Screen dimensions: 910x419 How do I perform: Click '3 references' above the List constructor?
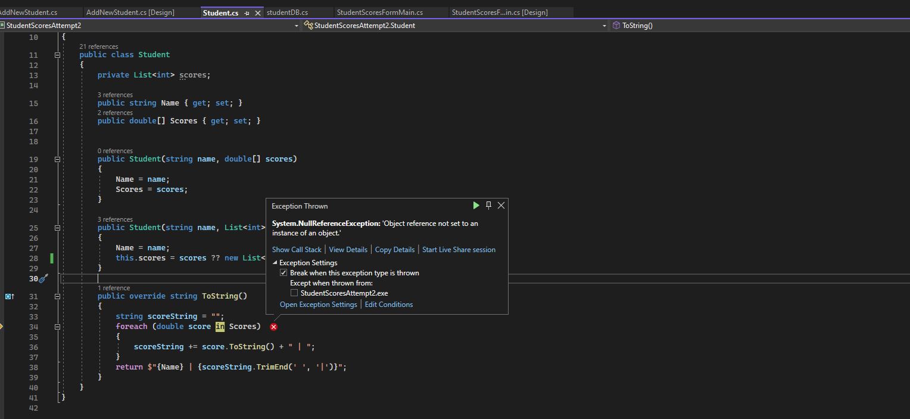tap(115, 219)
